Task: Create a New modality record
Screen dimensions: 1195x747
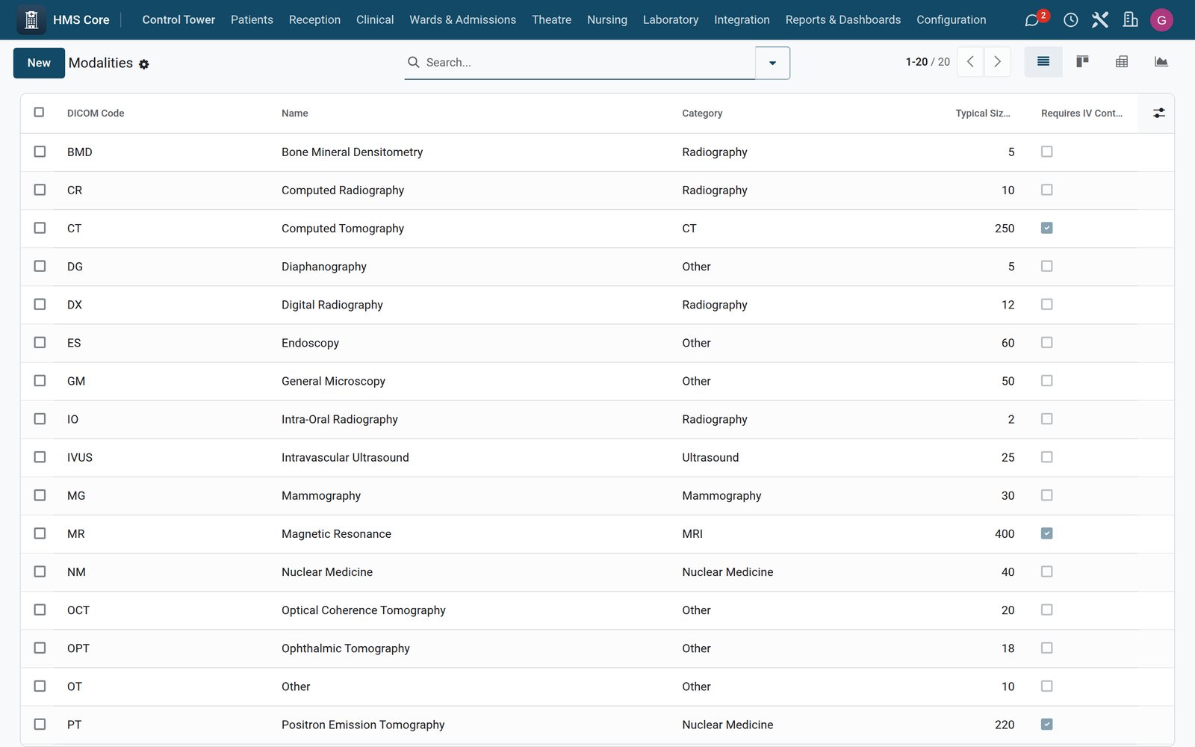Action: tap(39, 63)
